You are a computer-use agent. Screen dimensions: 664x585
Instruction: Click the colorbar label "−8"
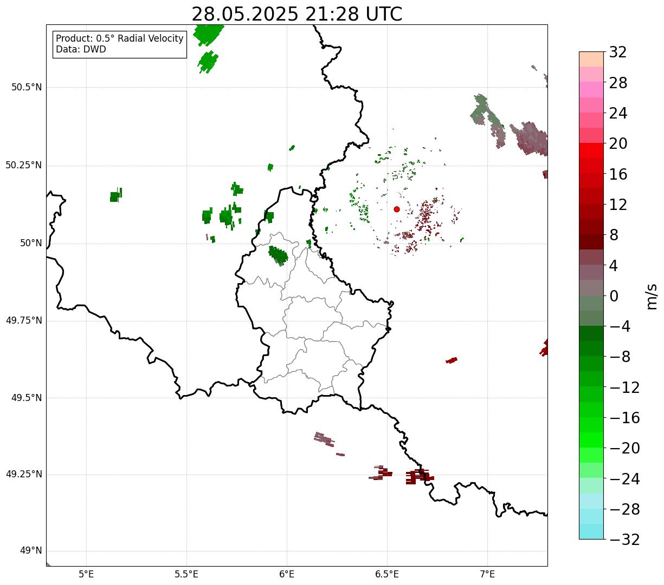point(620,357)
